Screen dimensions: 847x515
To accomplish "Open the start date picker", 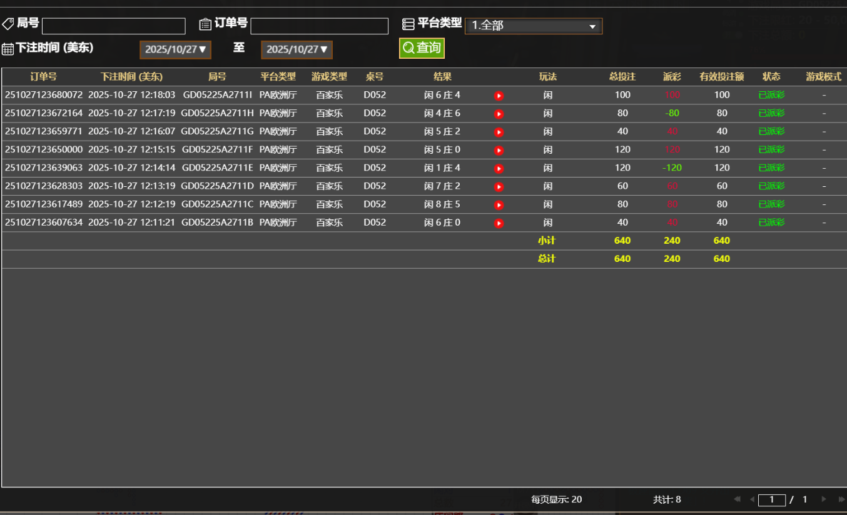I will pos(175,49).
